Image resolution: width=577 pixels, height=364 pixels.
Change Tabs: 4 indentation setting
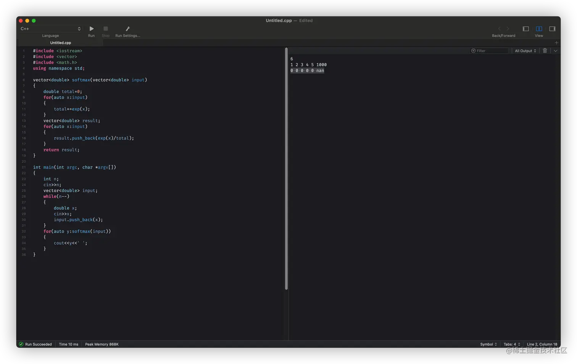coord(512,344)
